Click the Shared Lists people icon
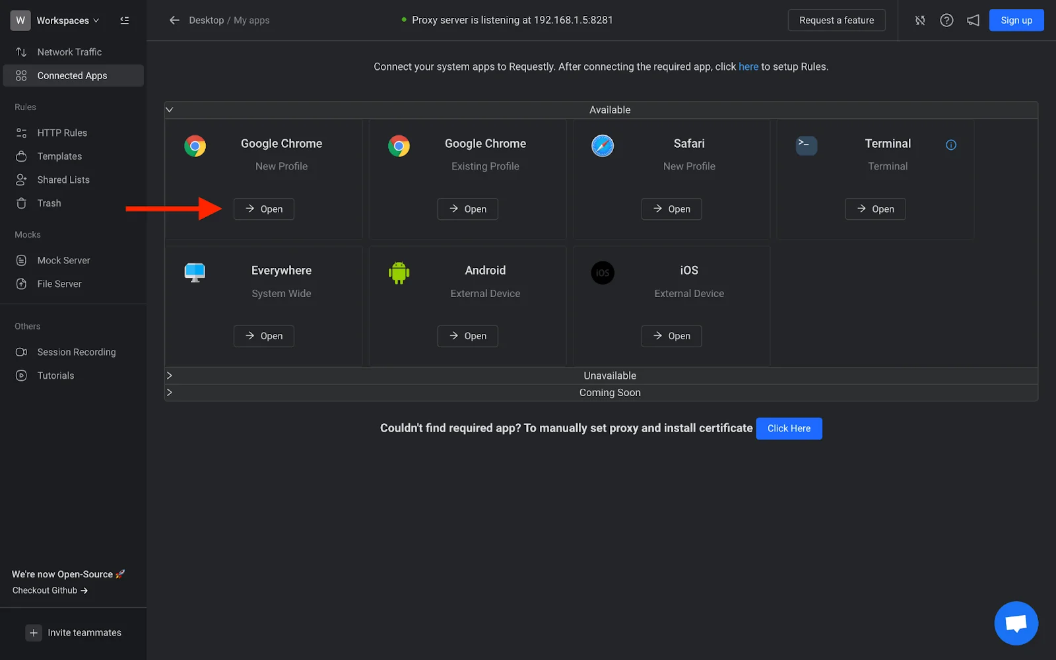 [21, 180]
